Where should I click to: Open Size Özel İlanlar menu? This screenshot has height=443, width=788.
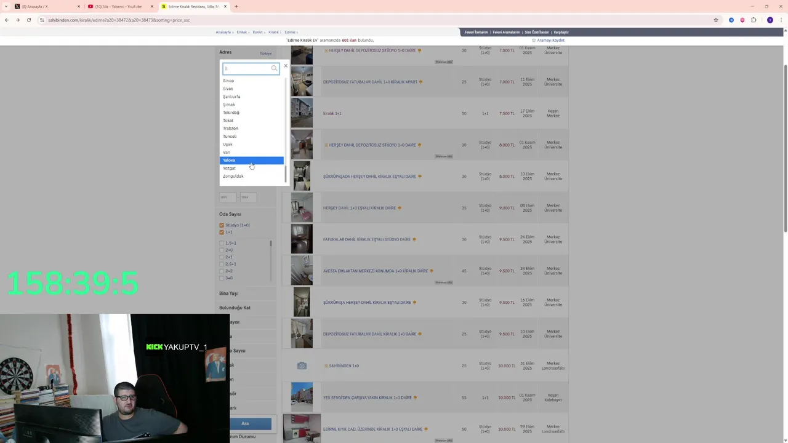[537, 32]
